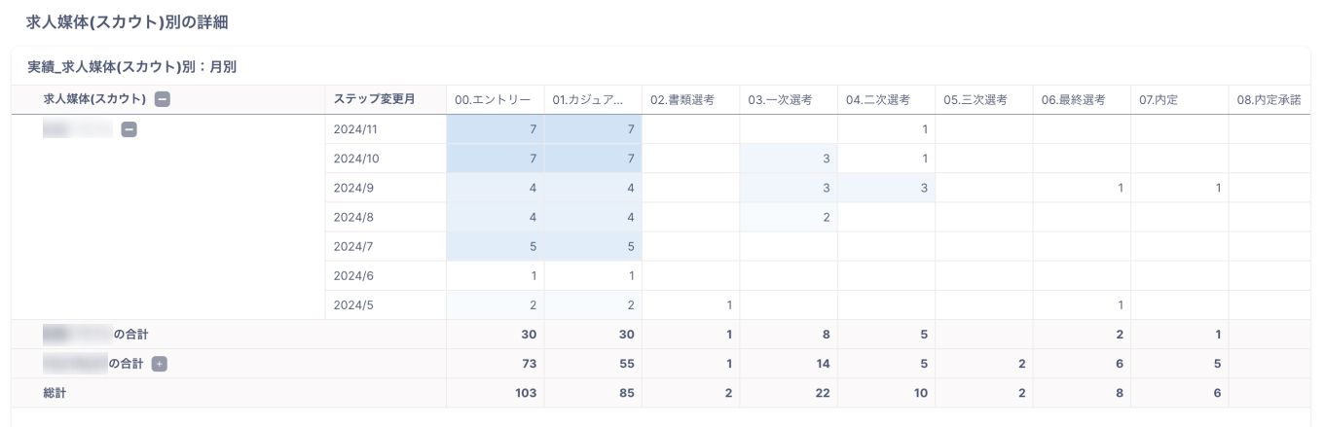Select the 02.書類選考 column header
Image resolution: width=1325 pixels, height=427 pixels.
click(682, 99)
